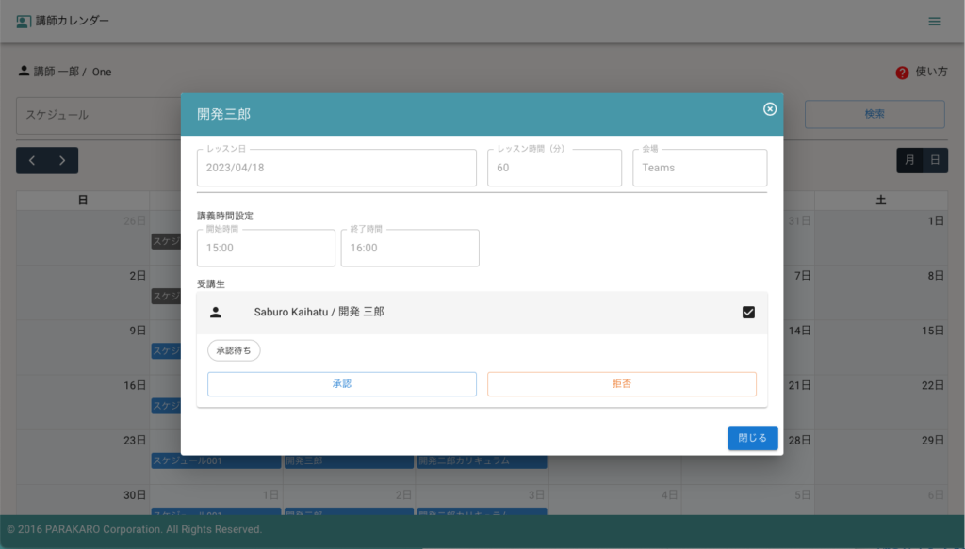Uncheck the Saburo Kaihatu student checkbox
This screenshot has width=965, height=549.
tap(748, 313)
